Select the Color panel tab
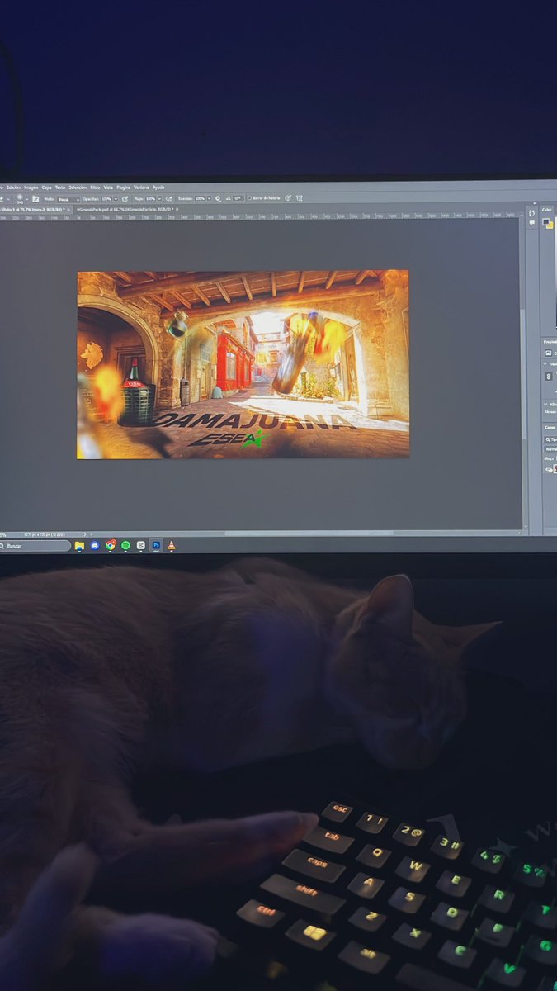The image size is (557, 991). [547, 210]
